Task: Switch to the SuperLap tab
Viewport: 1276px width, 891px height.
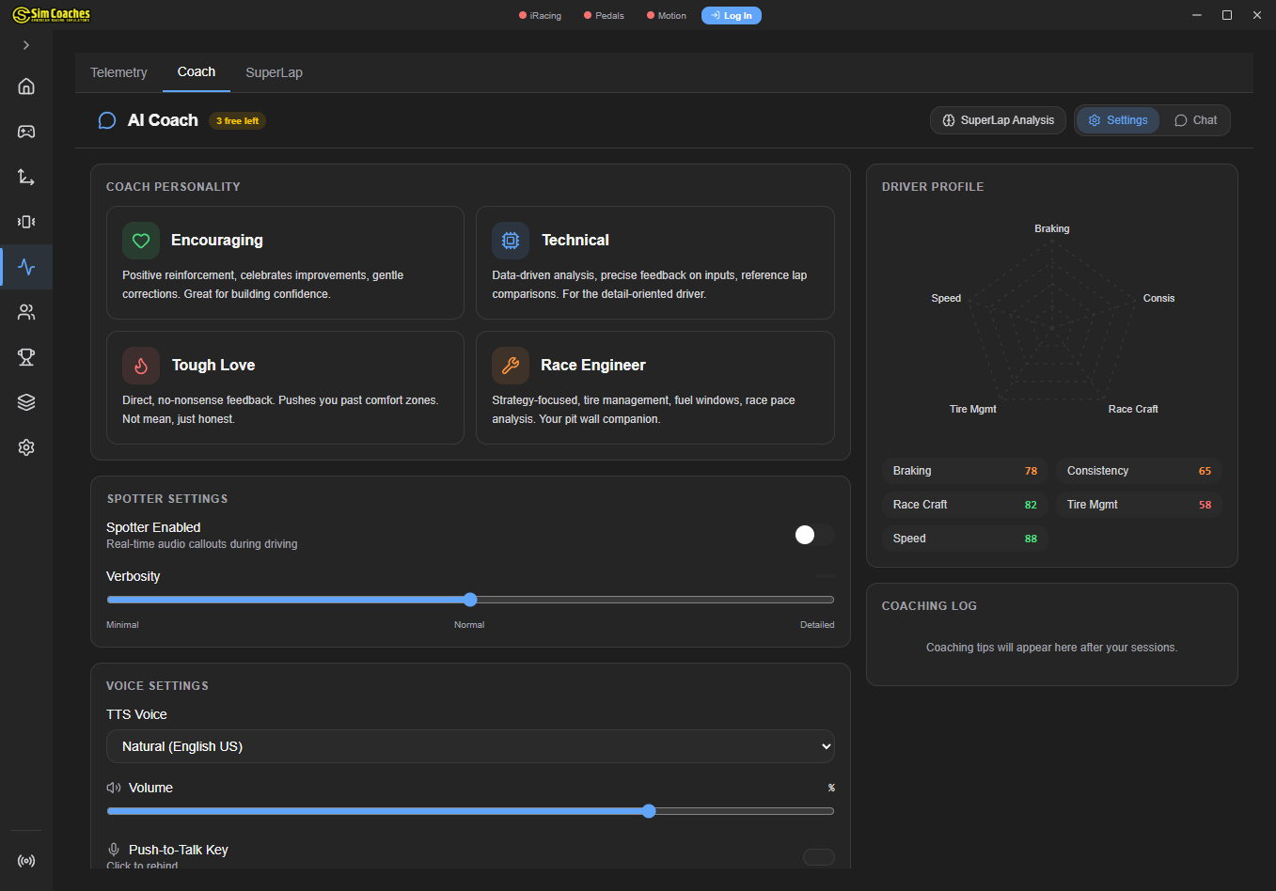Action: click(x=274, y=72)
